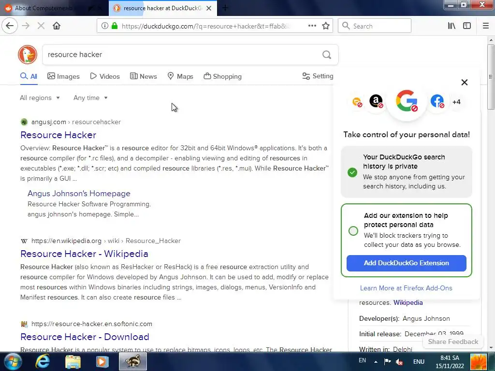The image size is (495, 371).
Task: Open Action Center flag icon in tray
Action: click(387, 361)
